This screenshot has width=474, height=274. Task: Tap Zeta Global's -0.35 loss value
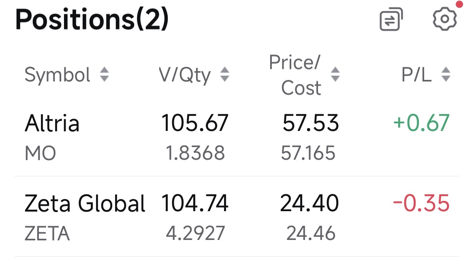(421, 203)
